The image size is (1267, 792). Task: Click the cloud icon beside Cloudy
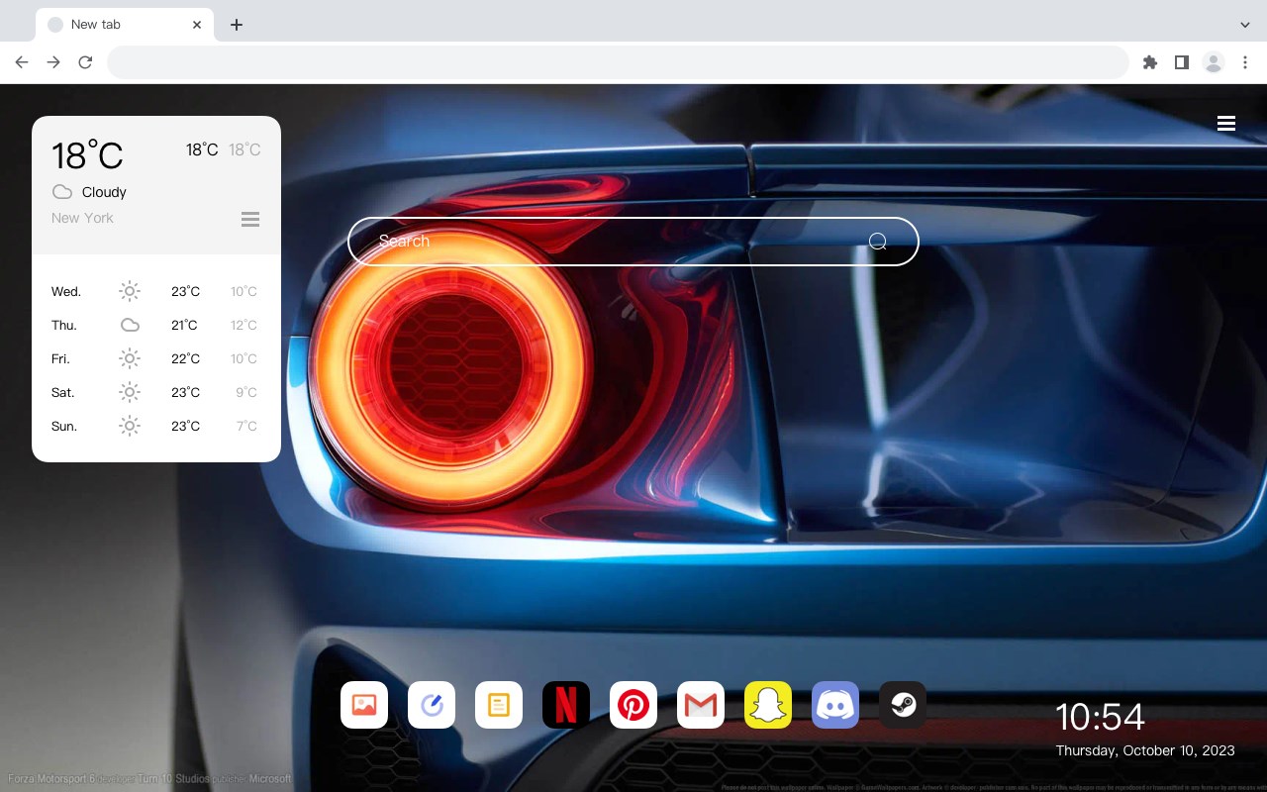pos(62,192)
